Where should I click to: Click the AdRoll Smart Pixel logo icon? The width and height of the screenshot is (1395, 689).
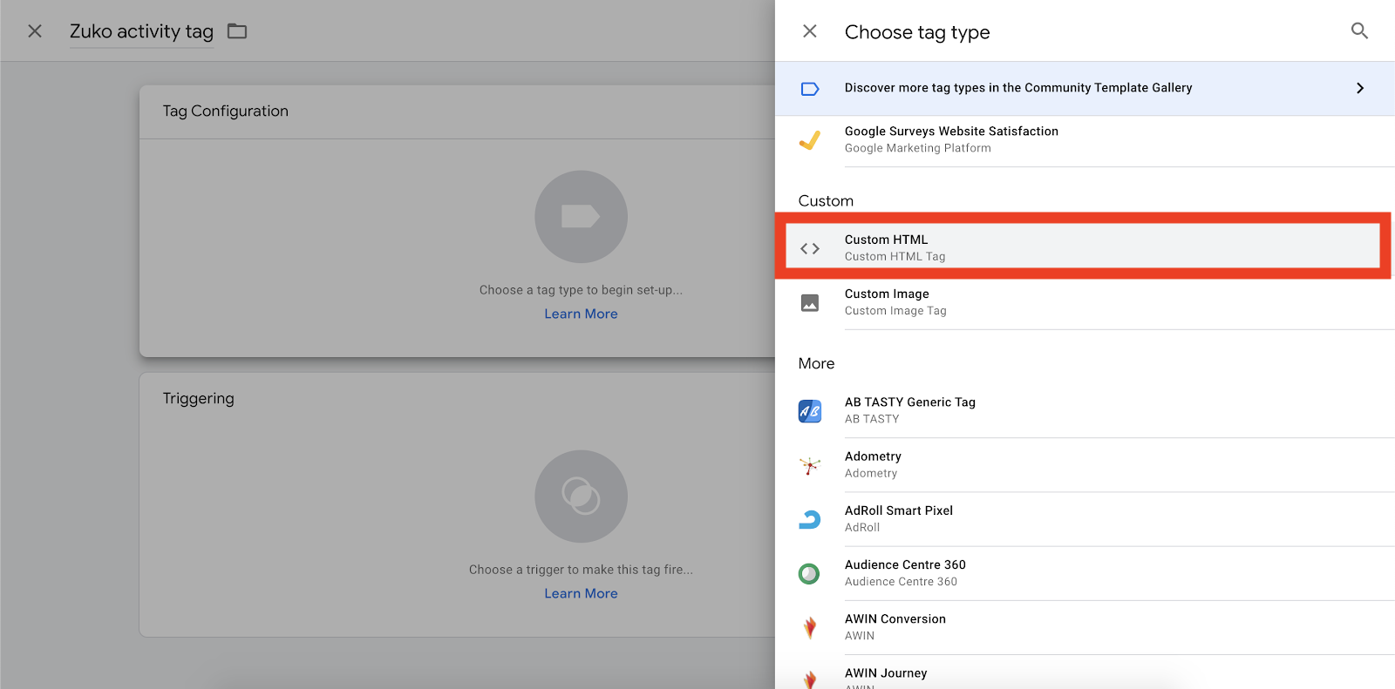(x=810, y=519)
